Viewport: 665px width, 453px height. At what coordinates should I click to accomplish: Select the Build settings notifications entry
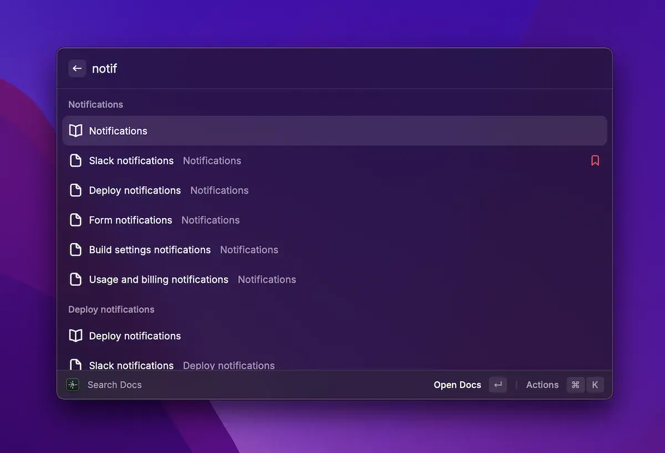(150, 250)
